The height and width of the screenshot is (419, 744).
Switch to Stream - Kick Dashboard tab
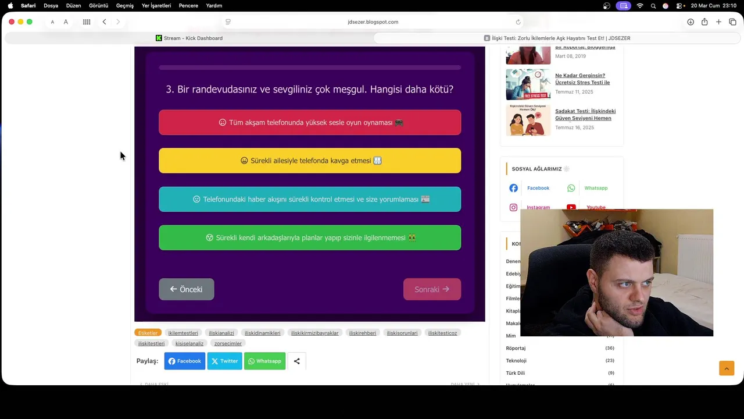coord(189,38)
